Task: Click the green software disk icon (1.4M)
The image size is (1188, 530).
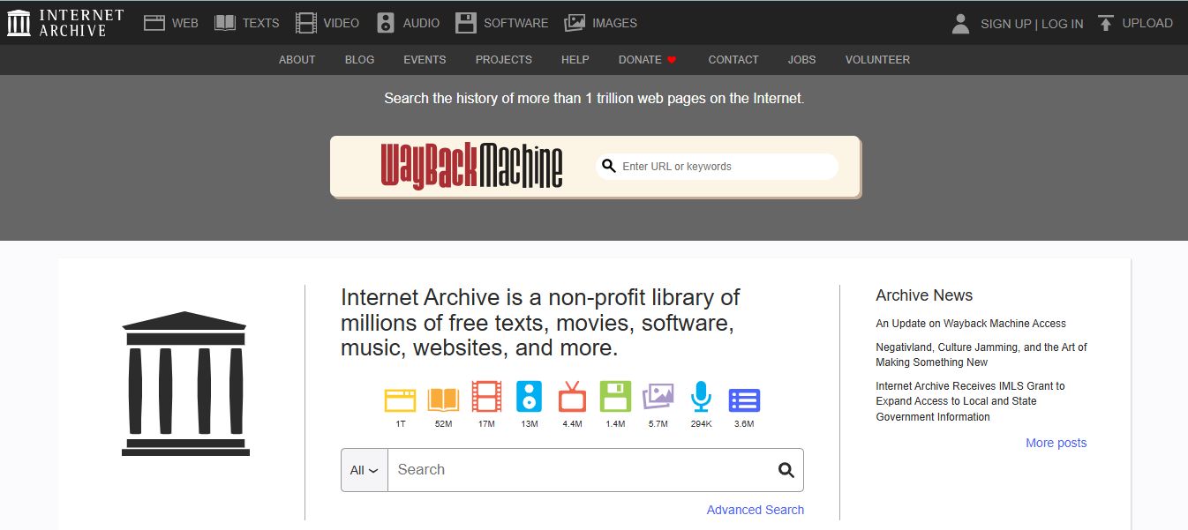Action: (615, 397)
